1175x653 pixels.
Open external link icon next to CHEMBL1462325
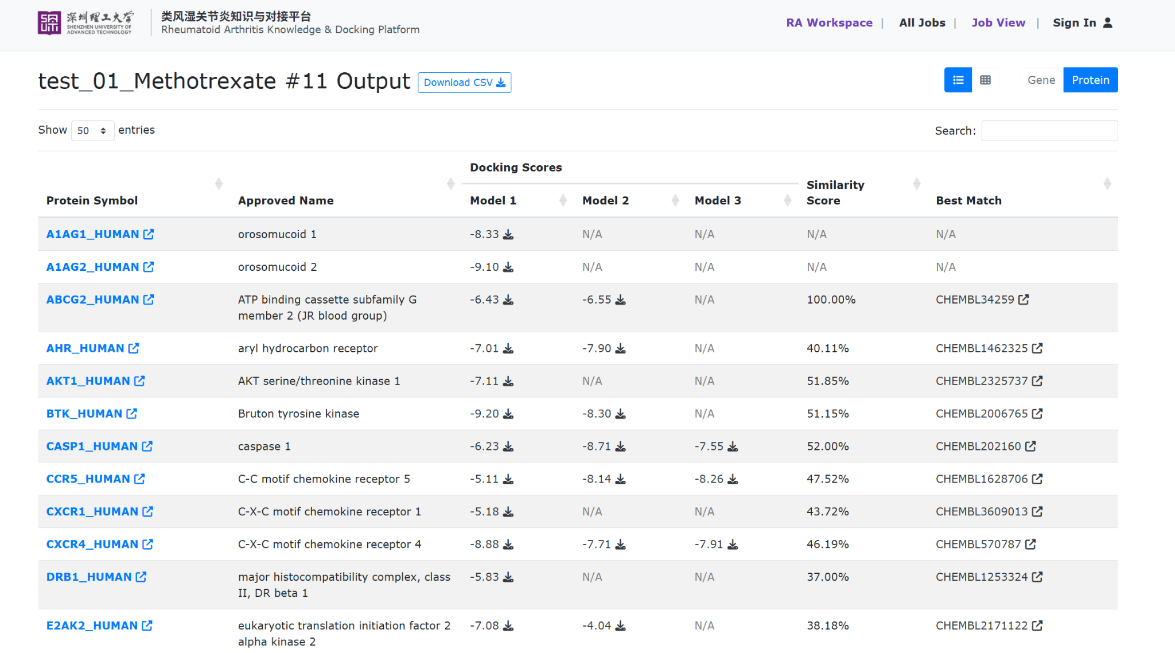coord(1037,348)
